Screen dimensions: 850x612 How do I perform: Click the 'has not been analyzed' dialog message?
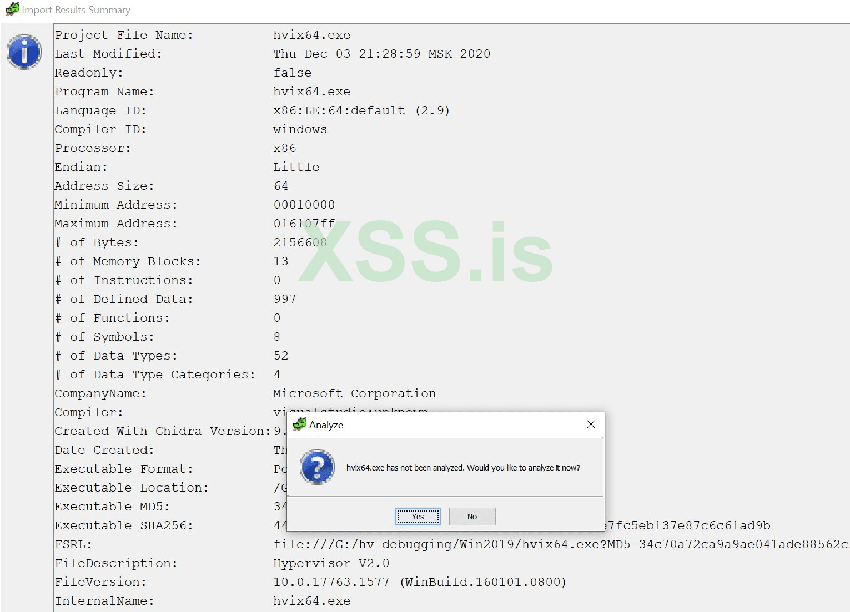tap(463, 468)
